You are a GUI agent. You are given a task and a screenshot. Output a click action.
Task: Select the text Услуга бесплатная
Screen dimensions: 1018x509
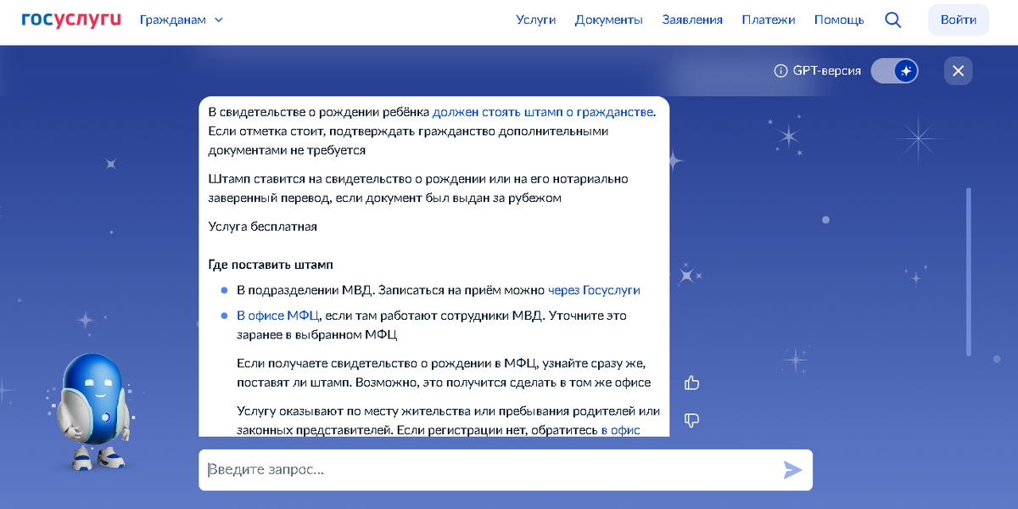[263, 227]
